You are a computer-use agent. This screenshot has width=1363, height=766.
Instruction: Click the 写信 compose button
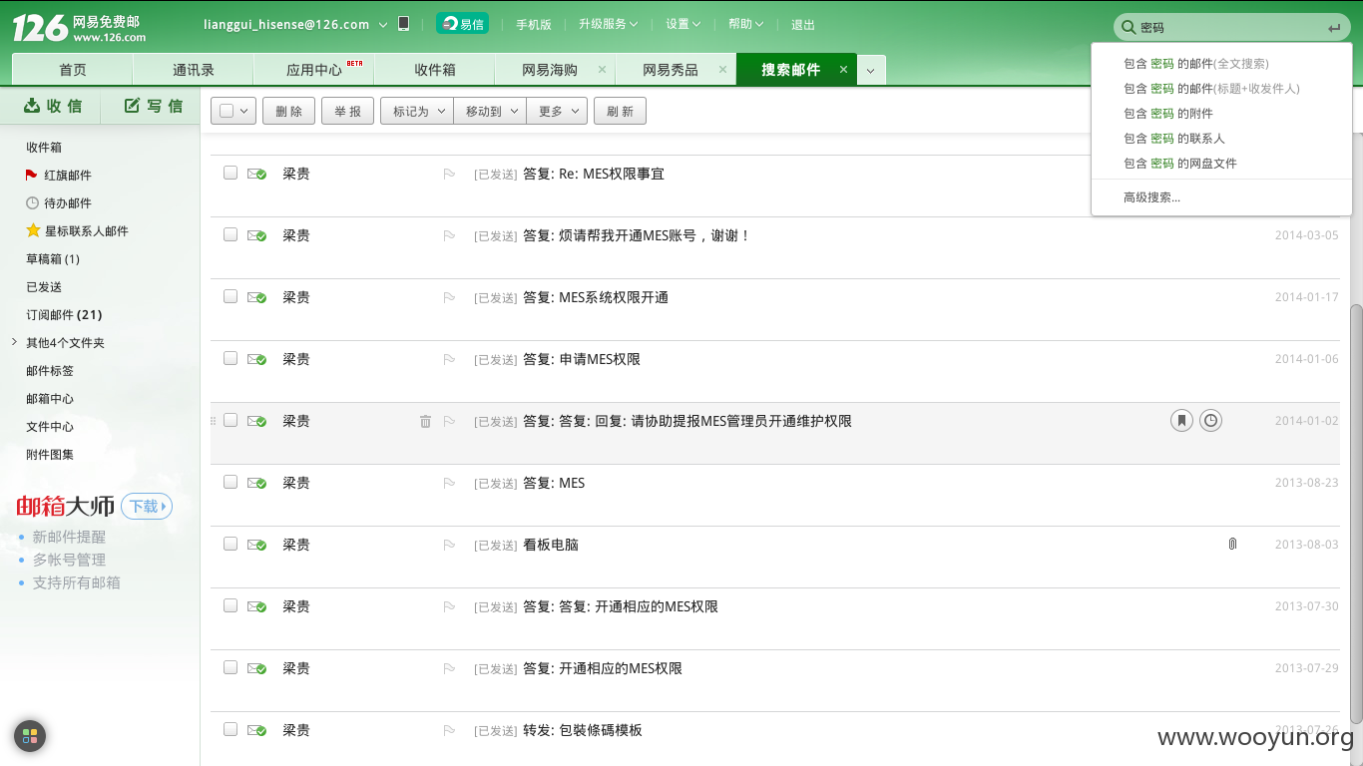point(155,106)
